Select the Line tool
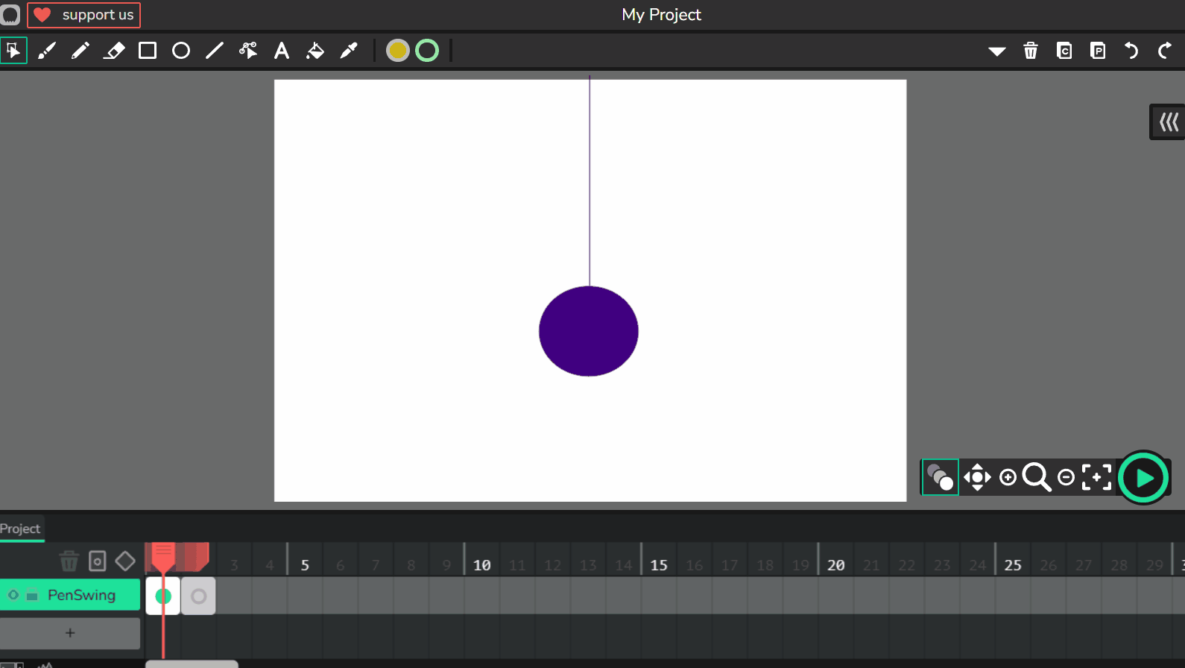 tap(215, 51)
